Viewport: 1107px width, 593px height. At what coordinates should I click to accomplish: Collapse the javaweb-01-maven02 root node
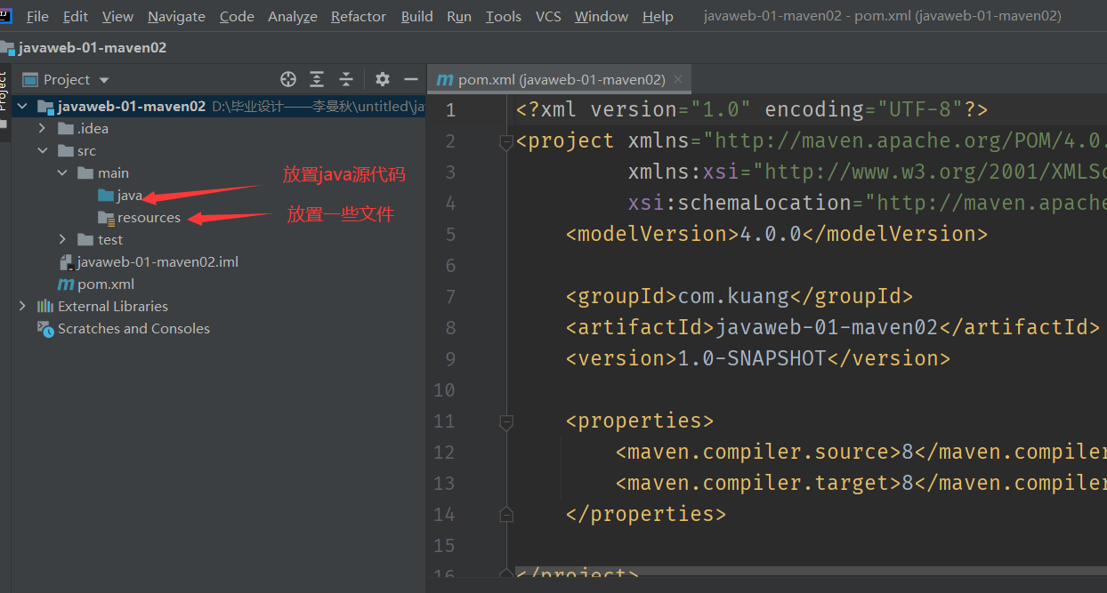click(x=22, y=107)
